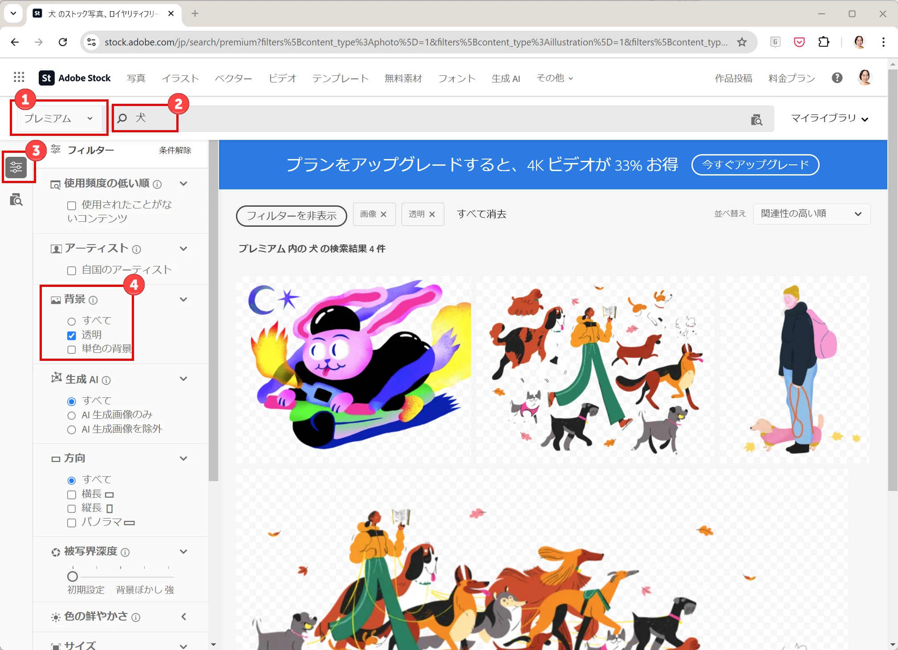
Task: Open the find similar sidebar icon
Action: click(x=16, y=200)
